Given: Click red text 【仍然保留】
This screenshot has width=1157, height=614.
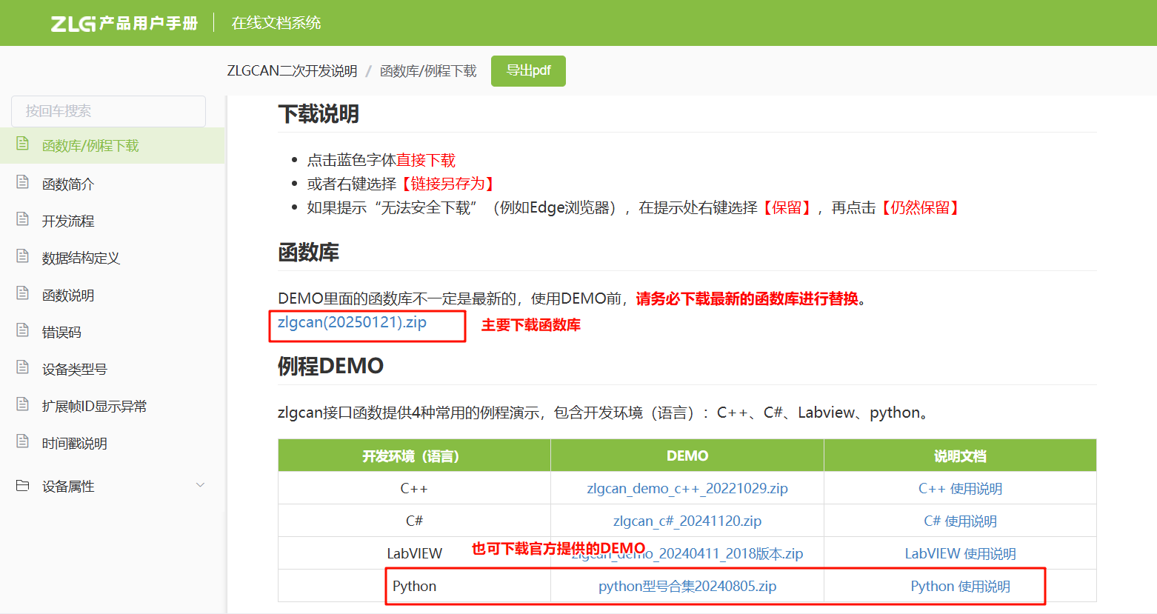Looking at the screenshot, I should 921,207.
